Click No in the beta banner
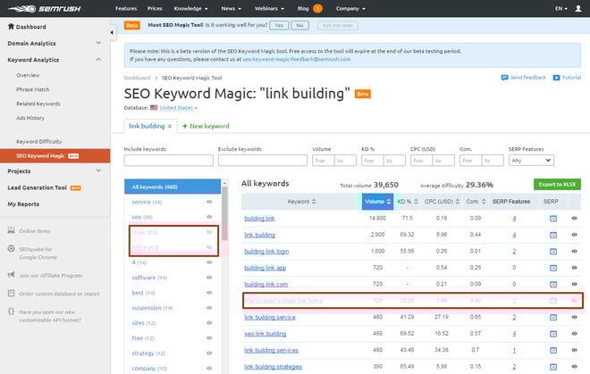 pyautogui.click(x=299, y=25)
